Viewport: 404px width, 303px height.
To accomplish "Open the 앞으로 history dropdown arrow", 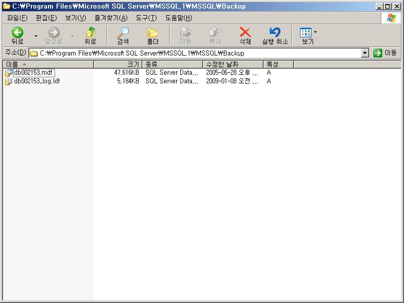I will 73,36.
